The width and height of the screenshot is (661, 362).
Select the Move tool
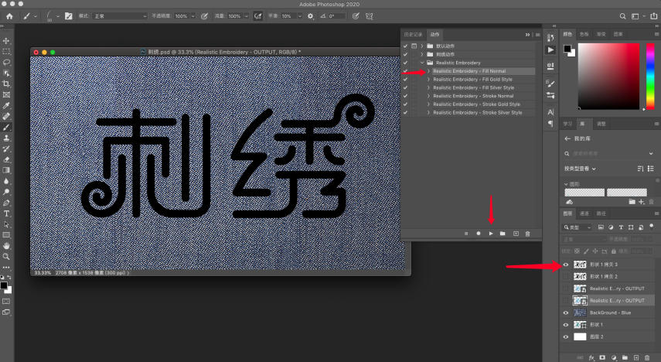pos(6,41)
